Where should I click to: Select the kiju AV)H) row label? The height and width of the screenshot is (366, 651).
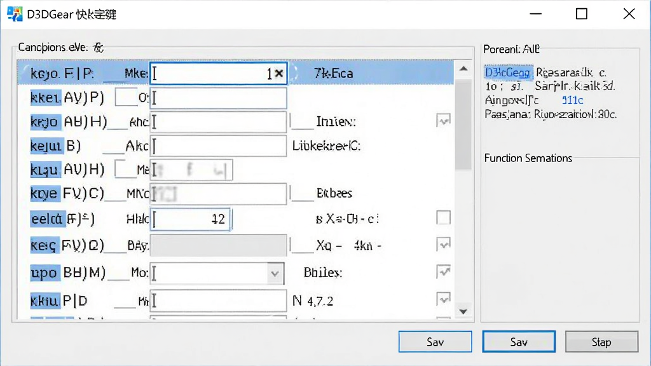click(x=67, y=169)
